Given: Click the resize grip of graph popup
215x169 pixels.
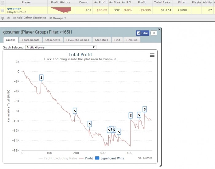Looking at the screenshot, I should (x=160, y=166).
